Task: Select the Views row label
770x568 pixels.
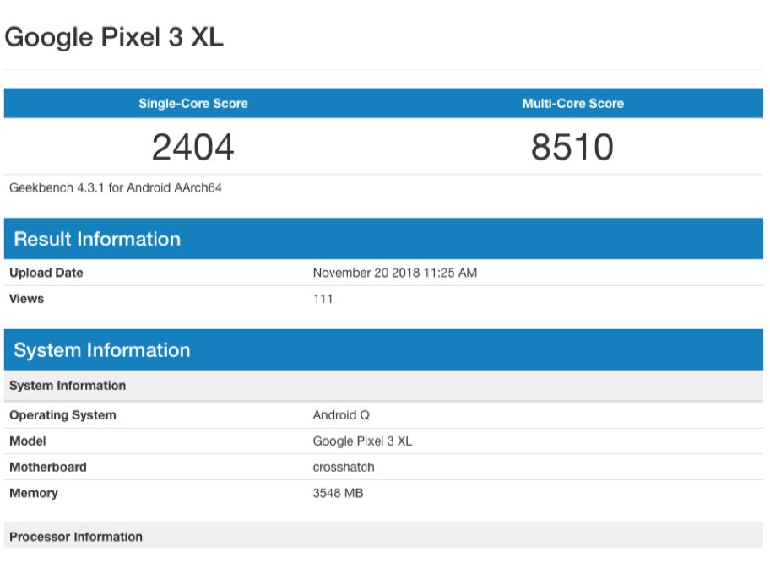Action: pyautogui.click(x=27, y=299)
